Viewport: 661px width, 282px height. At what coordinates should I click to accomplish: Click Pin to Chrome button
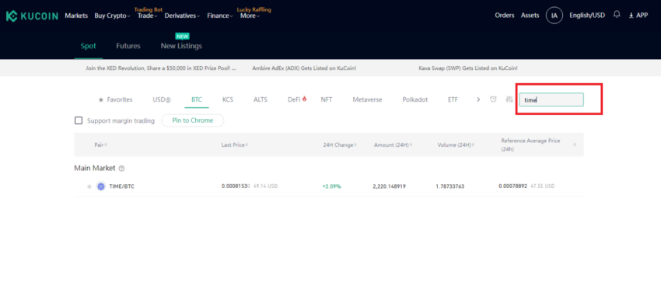pyautogui.click(x=193, y=120)
